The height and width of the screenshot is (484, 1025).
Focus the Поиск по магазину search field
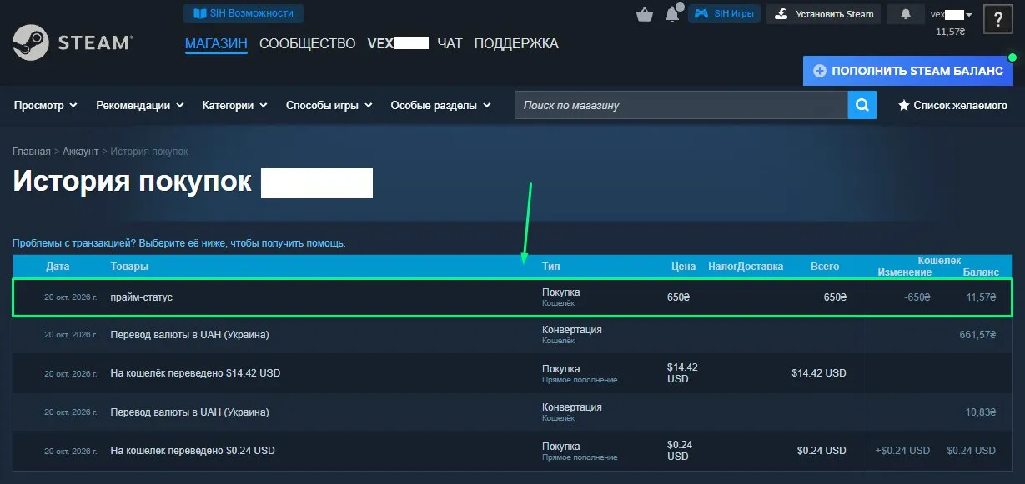pos(681,105)
